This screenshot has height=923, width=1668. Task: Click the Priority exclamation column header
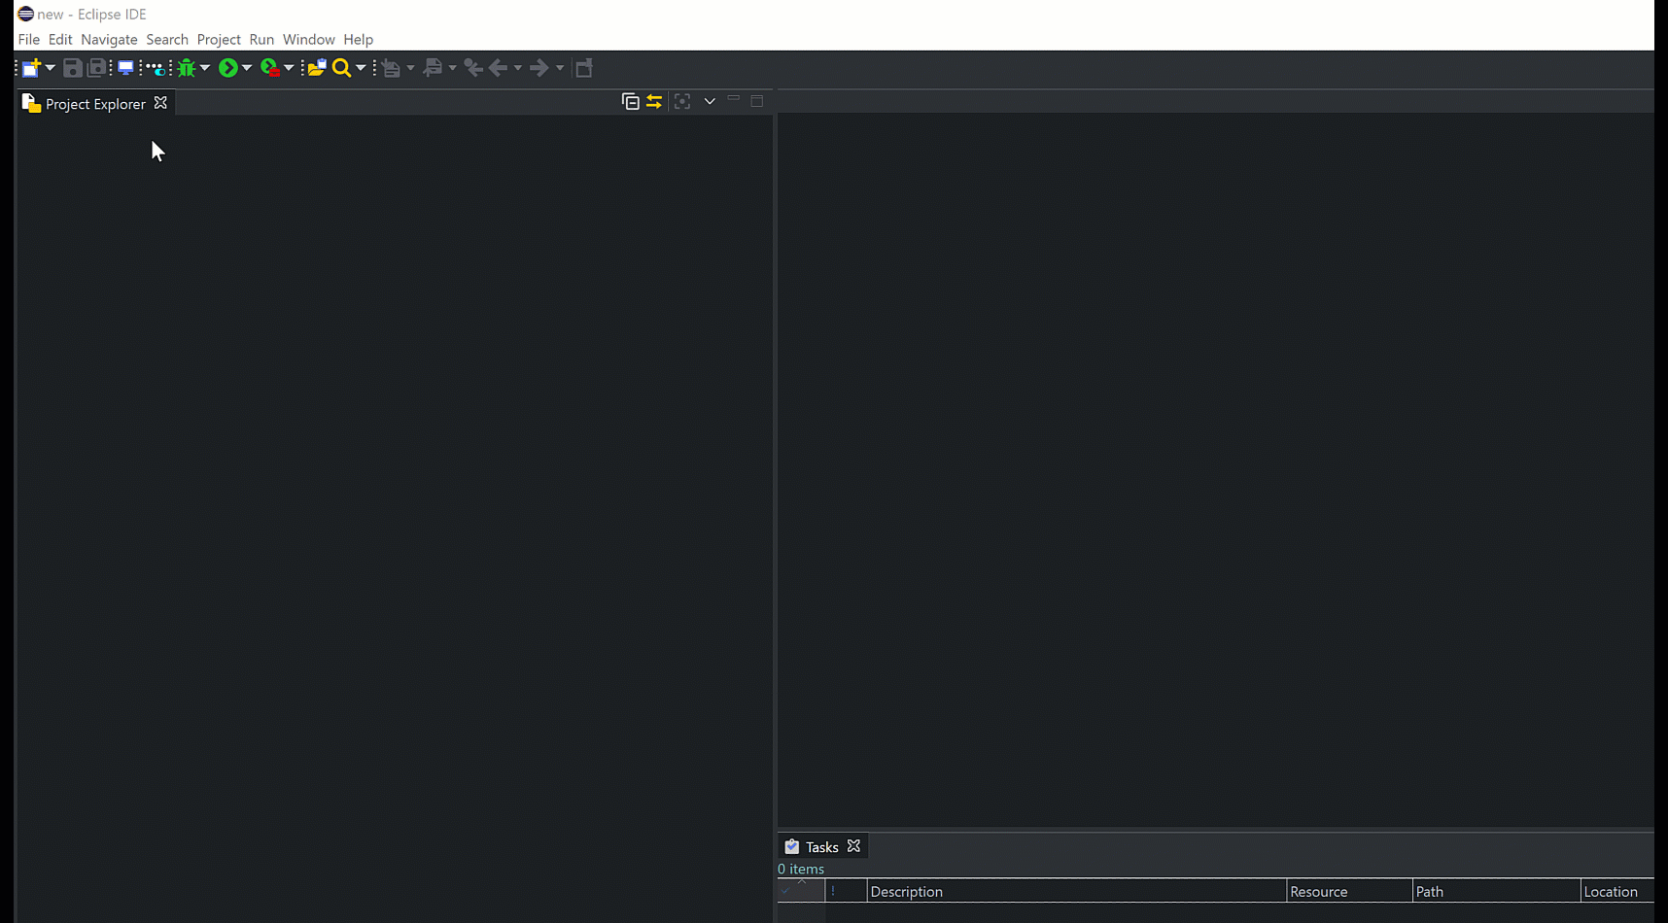point(846,892)
